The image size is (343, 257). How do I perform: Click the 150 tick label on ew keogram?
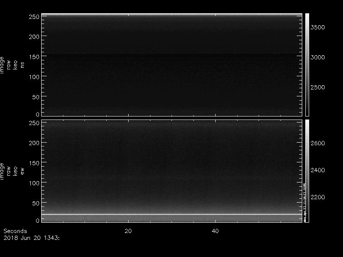[34, 163]
